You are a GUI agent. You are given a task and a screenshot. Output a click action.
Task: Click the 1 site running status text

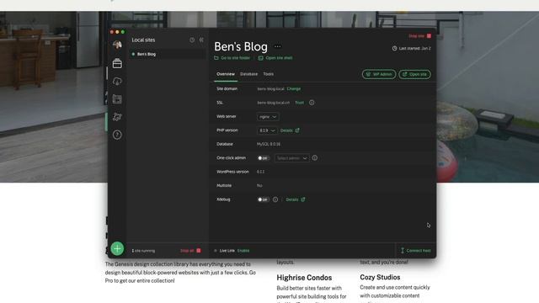[143, 251]
